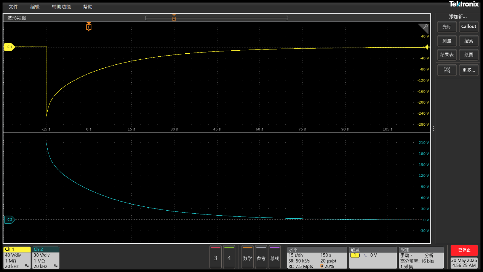The image size is (483, 272).
Task: Add a measurement with 测量 button
Action: [x=447, y=41]
